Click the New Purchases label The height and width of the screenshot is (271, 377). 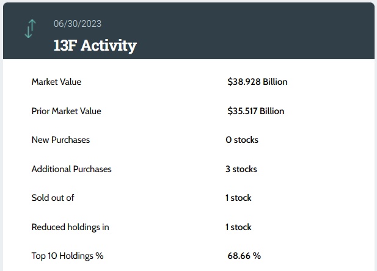point(60,140)
